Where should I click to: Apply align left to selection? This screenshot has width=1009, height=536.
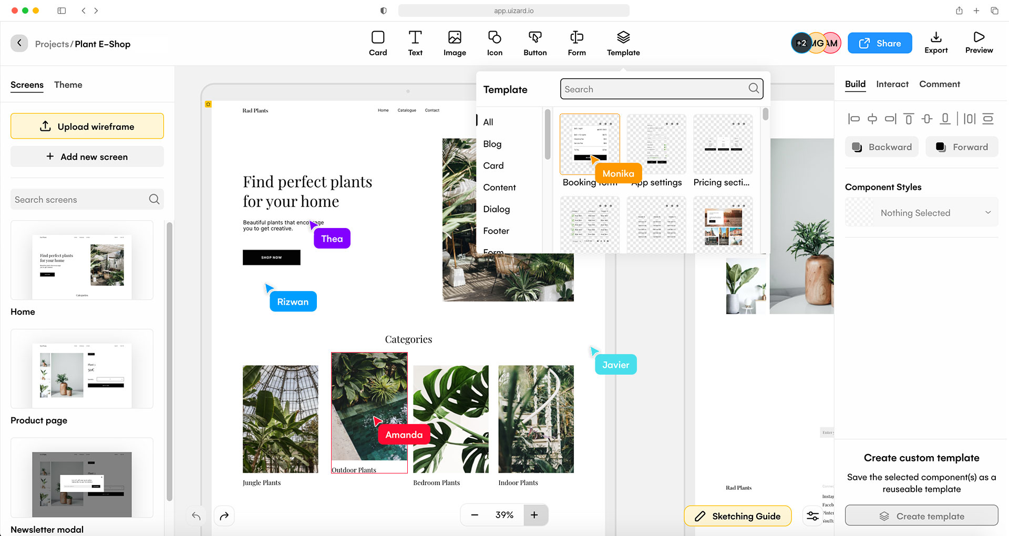[x=854, y=119]
